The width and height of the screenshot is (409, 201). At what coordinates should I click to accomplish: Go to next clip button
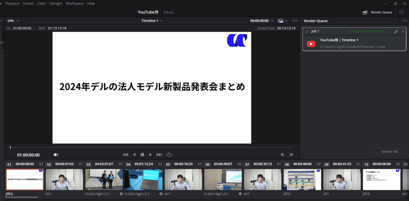click(282, 155)
